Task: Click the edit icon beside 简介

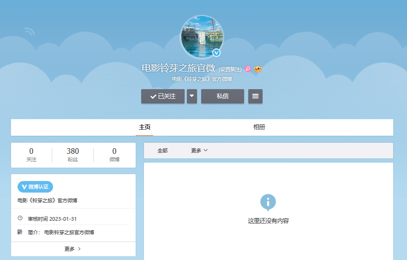Action: pos(20,232)
